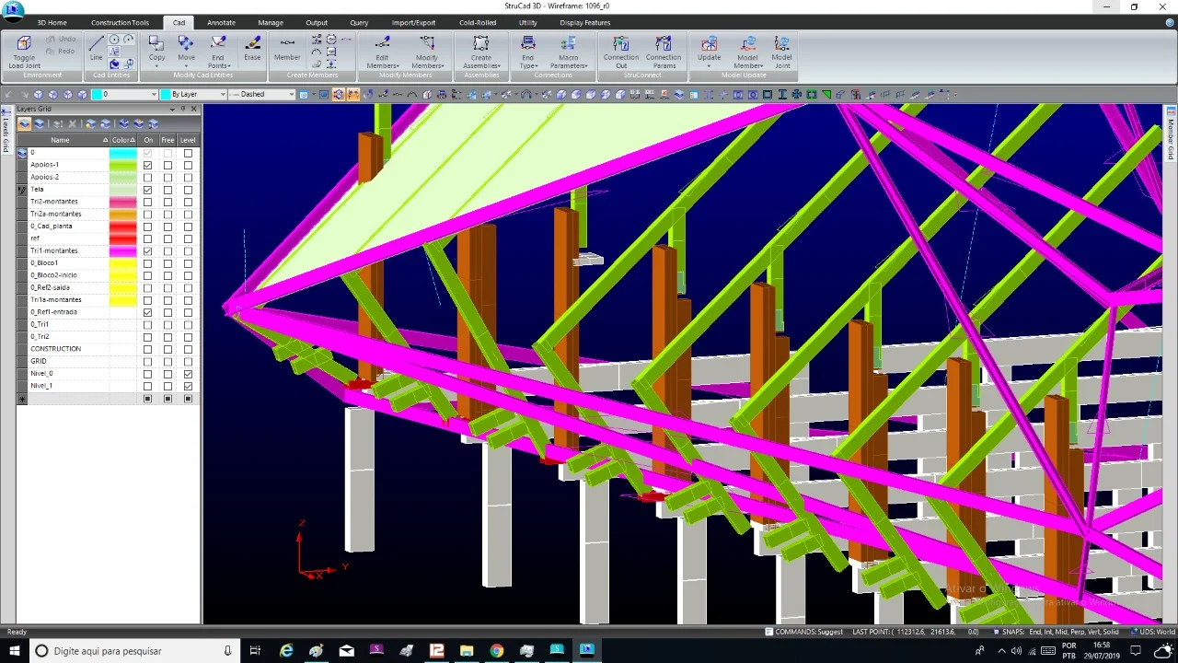Sort layers by the Name column header

click(60, 140)
